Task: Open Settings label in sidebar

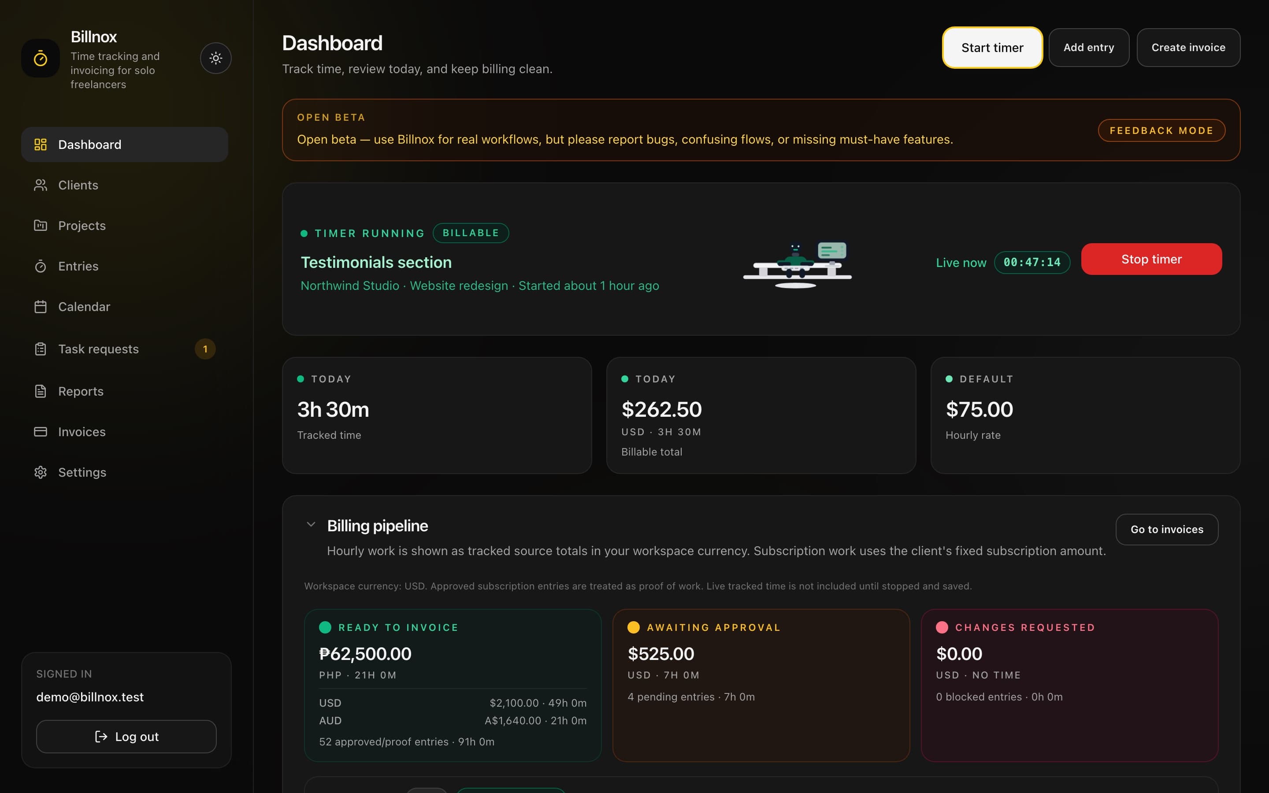Action: point(82,472)
